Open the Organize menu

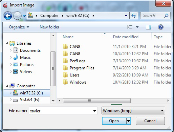pyautogui.click(x=19, y=27)
